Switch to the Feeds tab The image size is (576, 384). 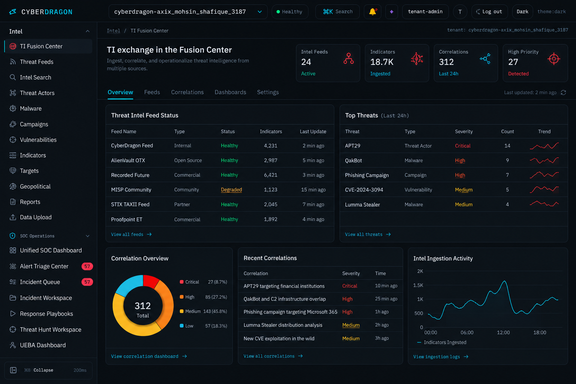pyautogui.click(x=152, y=92)
